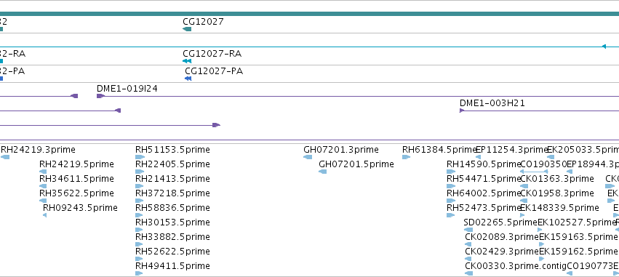The height and width of the screenshot is (277, 619).
Task: Open the GH07201.5prime label
Action: tap(356, 164)
